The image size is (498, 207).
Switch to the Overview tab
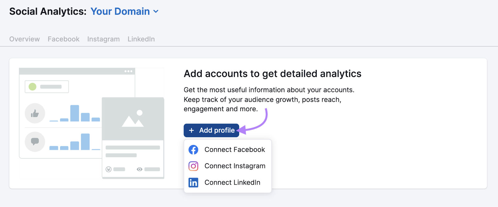[24, 39]
